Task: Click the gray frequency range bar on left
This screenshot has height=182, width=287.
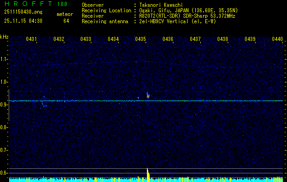Action: point(9,105)
